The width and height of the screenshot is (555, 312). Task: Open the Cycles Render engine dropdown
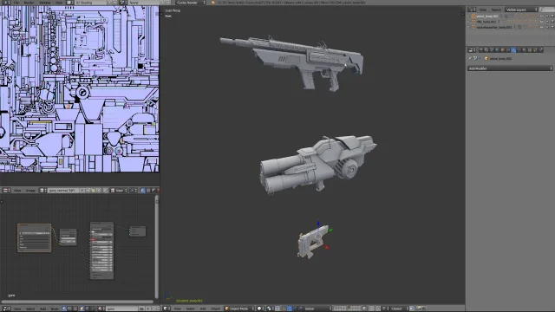coord(191,3)
